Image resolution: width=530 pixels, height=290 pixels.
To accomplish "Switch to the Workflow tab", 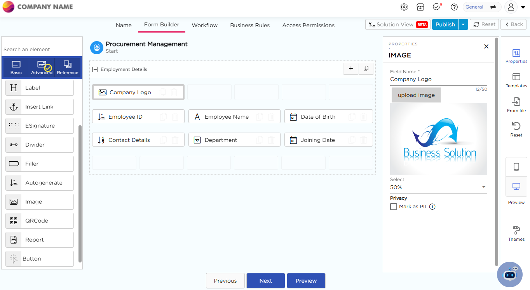I will pyautogui.click(x=204, y=25).
